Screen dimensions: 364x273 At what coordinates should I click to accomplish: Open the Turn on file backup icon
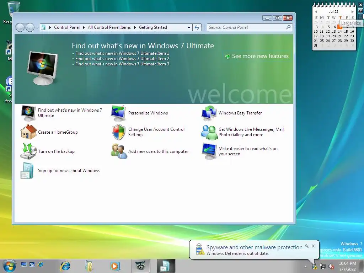tap(28, 151)
